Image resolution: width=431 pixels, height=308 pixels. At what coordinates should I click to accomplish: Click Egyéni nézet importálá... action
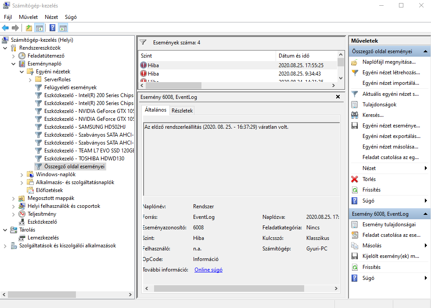pyautogui.click(x=391, y=83)
